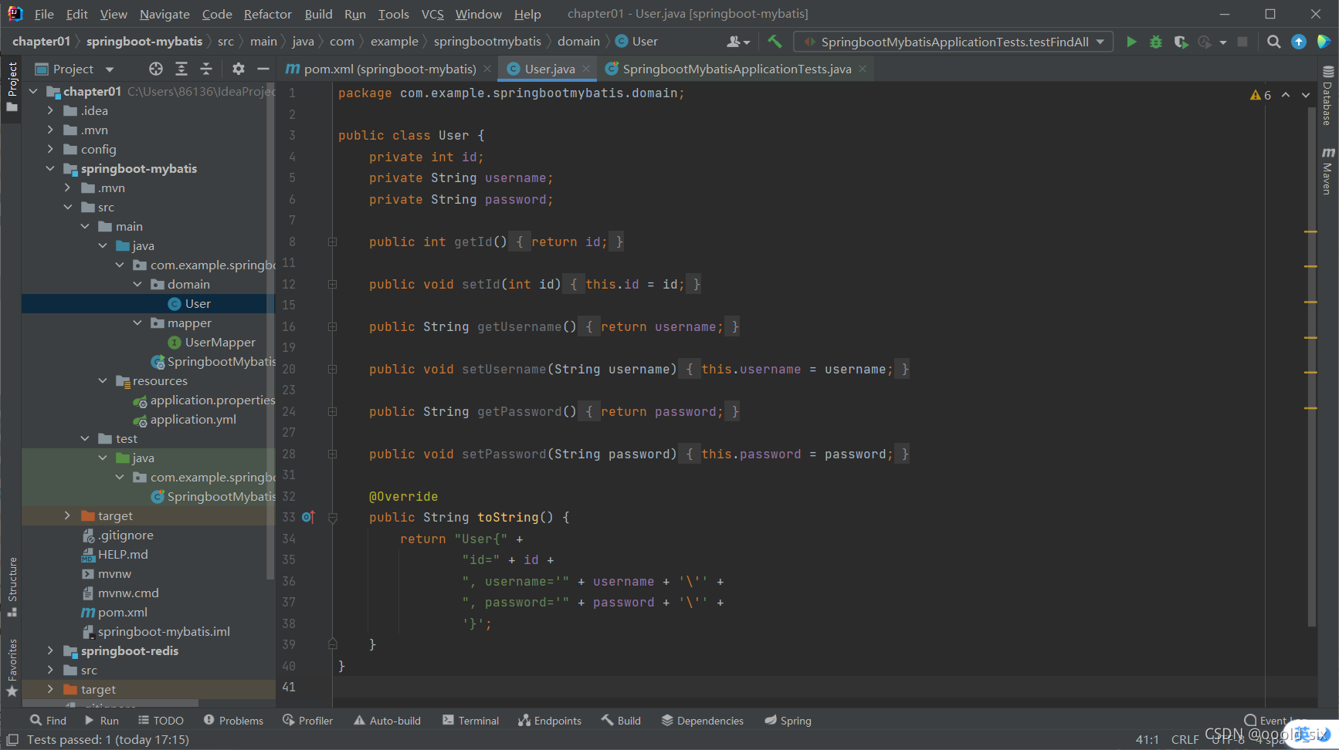This screenshot has width=1339, height=750.
Task: Collapse the domain package
Action: point(137,284)
